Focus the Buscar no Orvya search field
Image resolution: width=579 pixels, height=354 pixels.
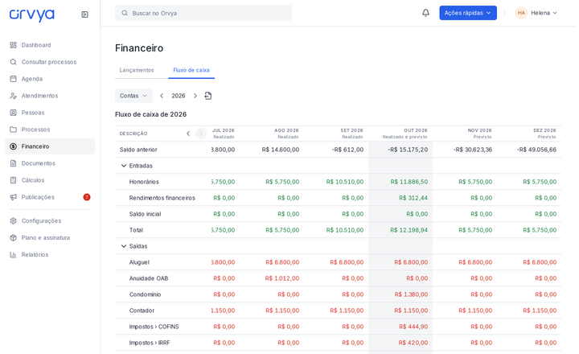pyautogui.click(x=203, y=13)
